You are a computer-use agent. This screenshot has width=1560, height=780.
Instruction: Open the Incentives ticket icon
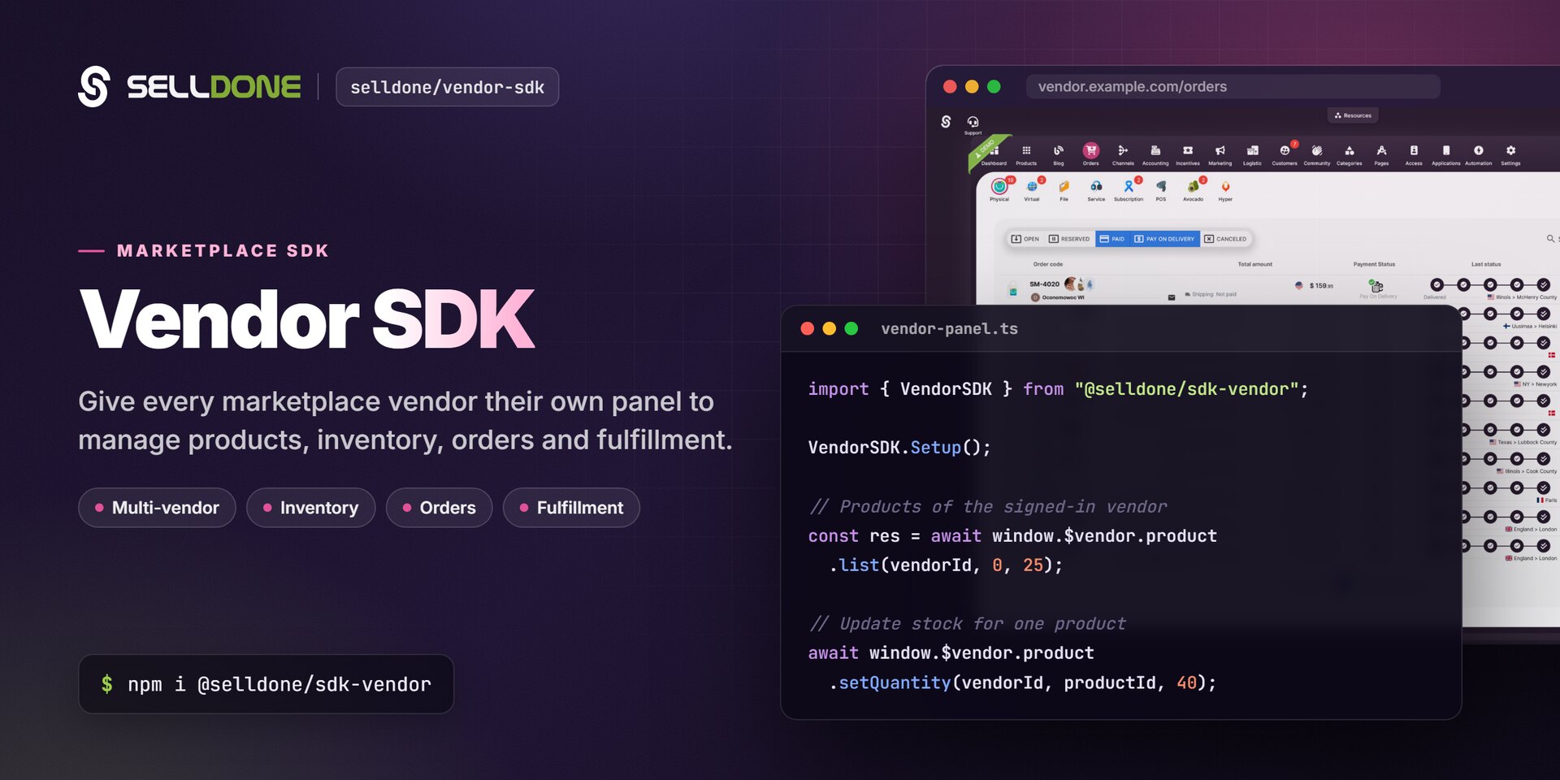point(1188,154)
